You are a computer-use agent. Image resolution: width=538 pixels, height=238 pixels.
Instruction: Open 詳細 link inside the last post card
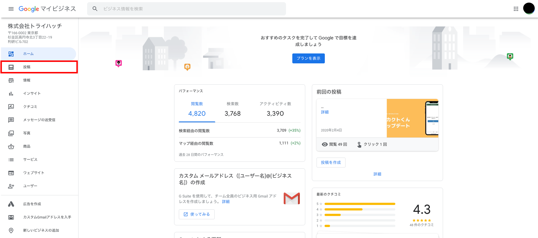coord(325,112)
